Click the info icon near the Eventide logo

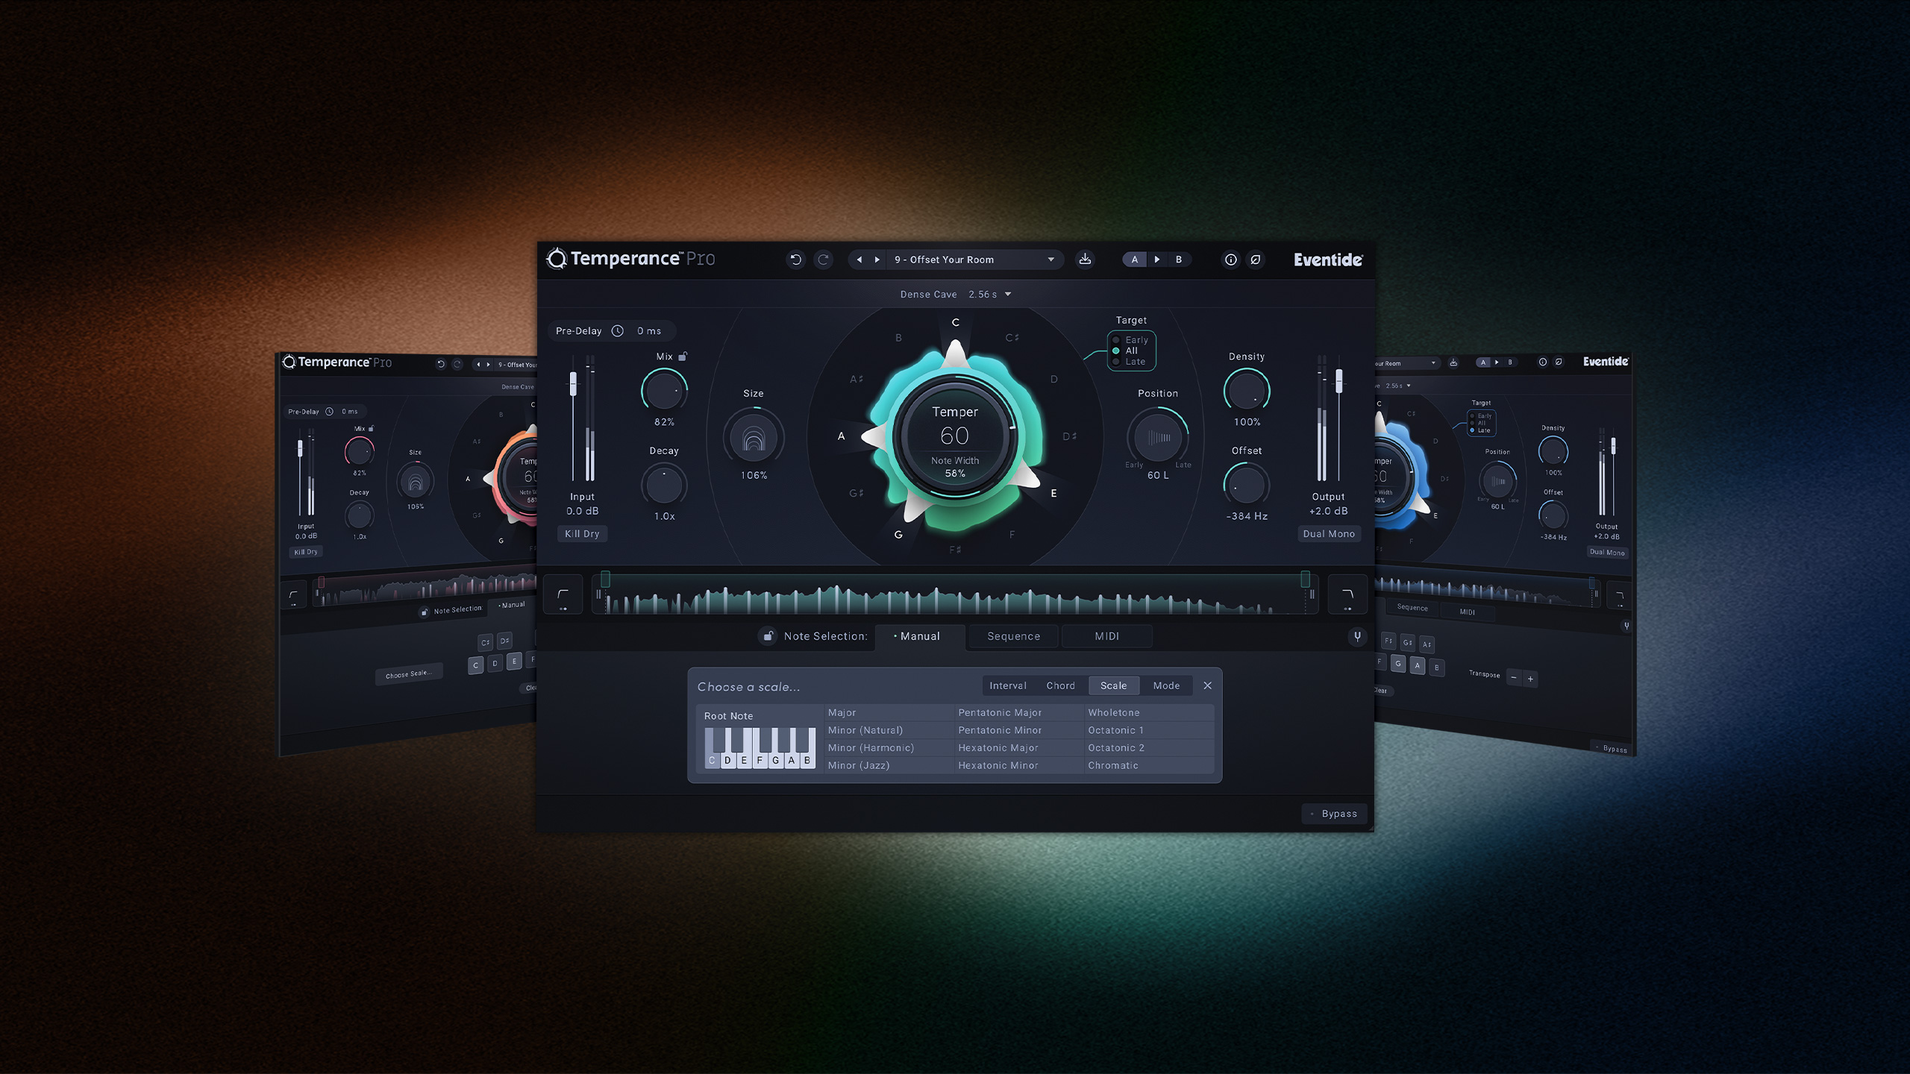tap(1230, 259)
